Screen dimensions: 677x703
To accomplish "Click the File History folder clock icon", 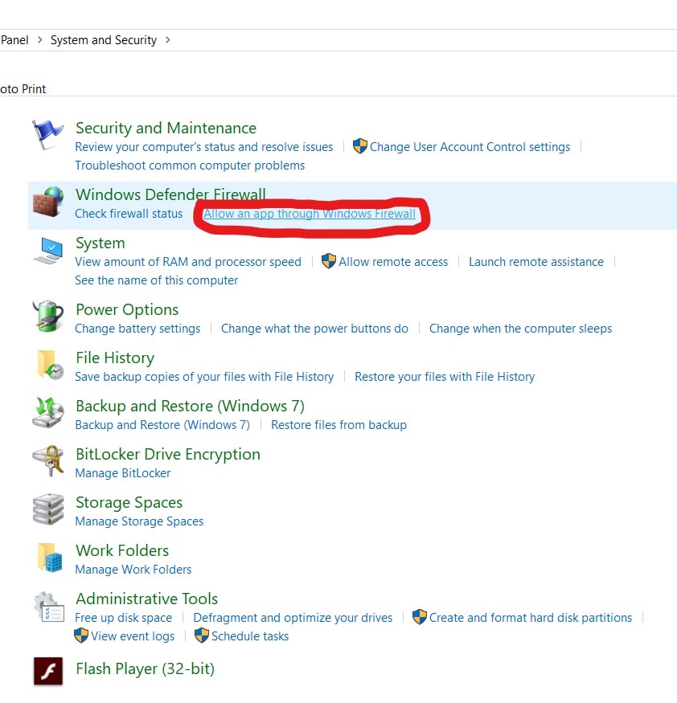I will click(49, 365).
